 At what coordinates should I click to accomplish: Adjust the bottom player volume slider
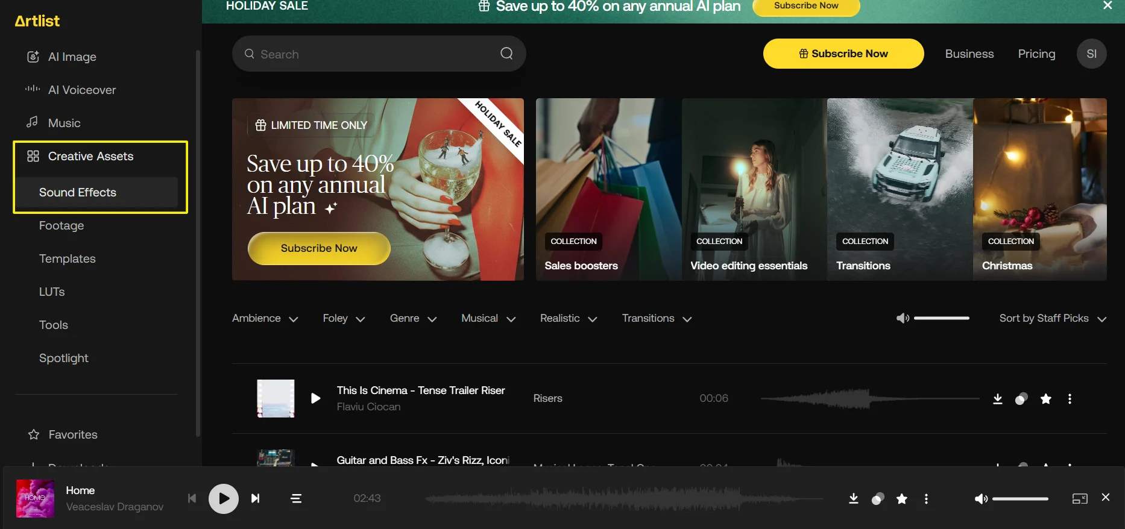pyautogui.click(x=1020, y=499)
